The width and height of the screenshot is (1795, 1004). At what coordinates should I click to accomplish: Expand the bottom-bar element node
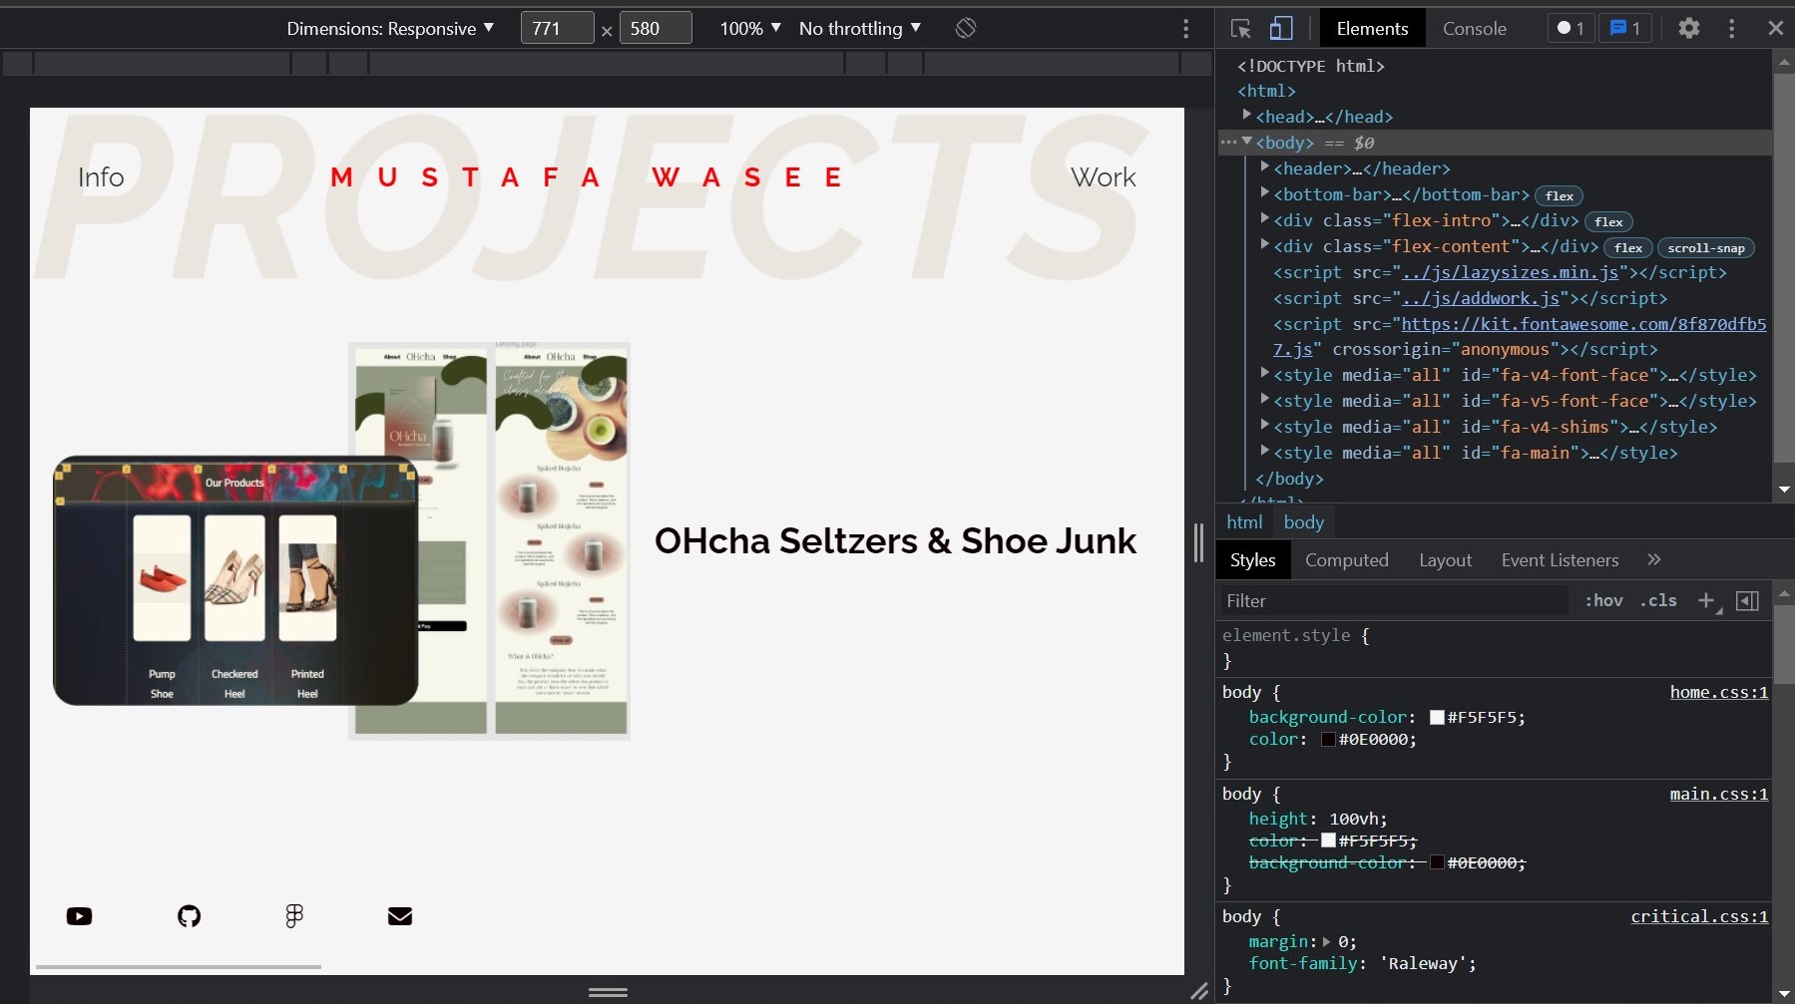[x=1264, y=192]
